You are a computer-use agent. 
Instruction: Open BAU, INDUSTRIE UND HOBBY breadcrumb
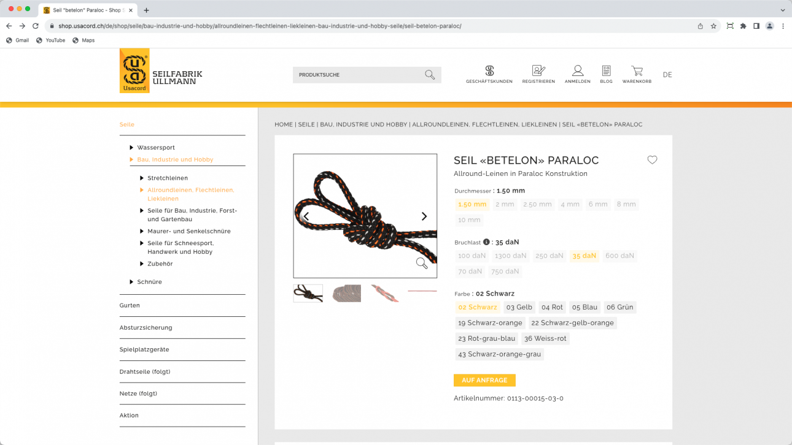pyautogui.click(x=363, y=124)
